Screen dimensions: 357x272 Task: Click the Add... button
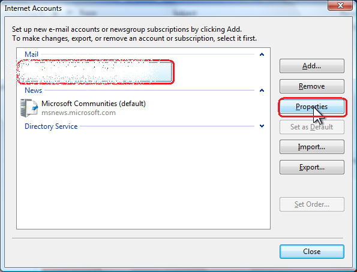[311, 66]
